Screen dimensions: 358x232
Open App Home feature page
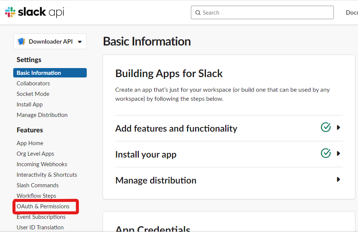pos(30,143)
